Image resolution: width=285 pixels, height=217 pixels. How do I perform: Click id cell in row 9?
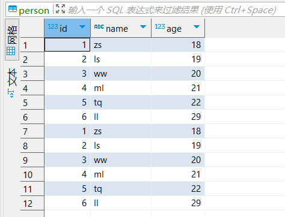click(67, 160)
